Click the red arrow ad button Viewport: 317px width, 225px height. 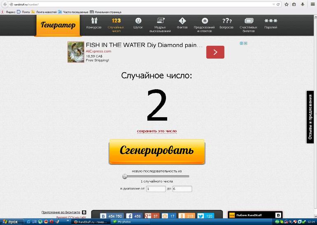point(215,52)
